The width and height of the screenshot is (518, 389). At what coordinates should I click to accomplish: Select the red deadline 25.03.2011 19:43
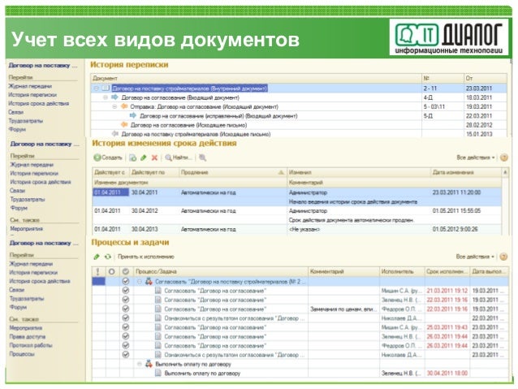coord(447,327)
